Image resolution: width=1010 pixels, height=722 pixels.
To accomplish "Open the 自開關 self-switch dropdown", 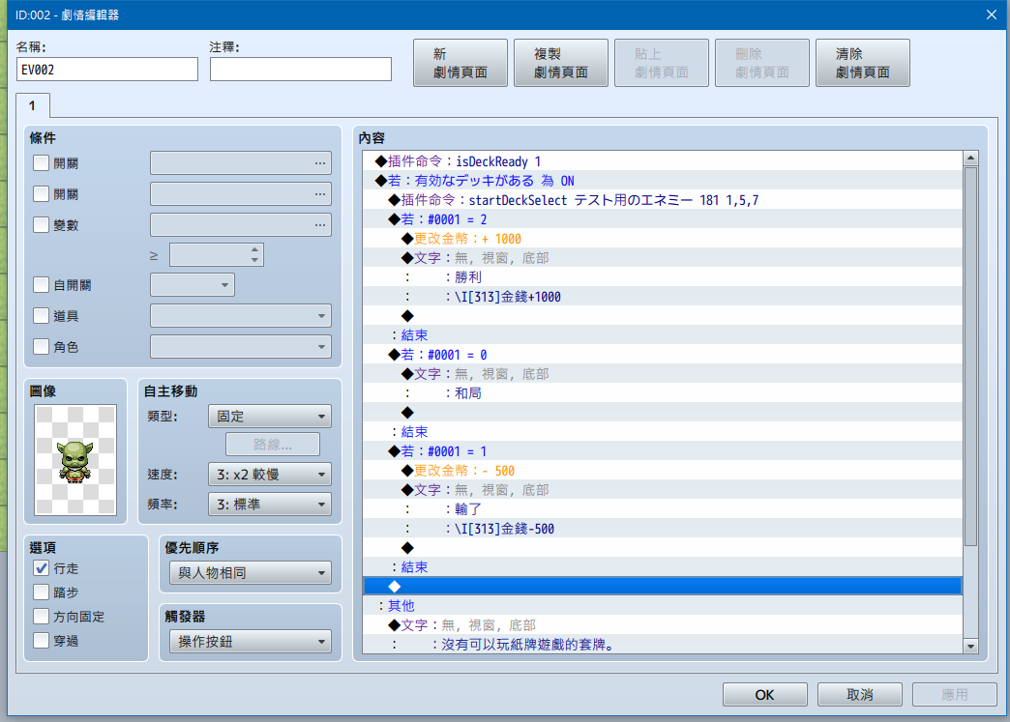I will tap(193, 284).
